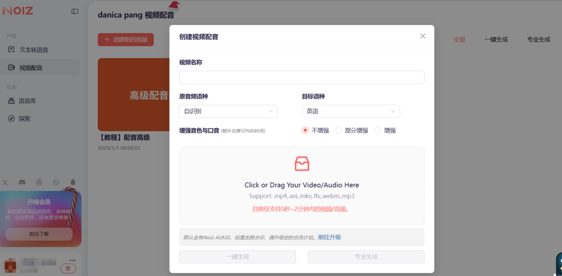Open the WhatsApp contact icon
Image resolution: width=562 pixels, height=276 pixels.
[56, 182]
